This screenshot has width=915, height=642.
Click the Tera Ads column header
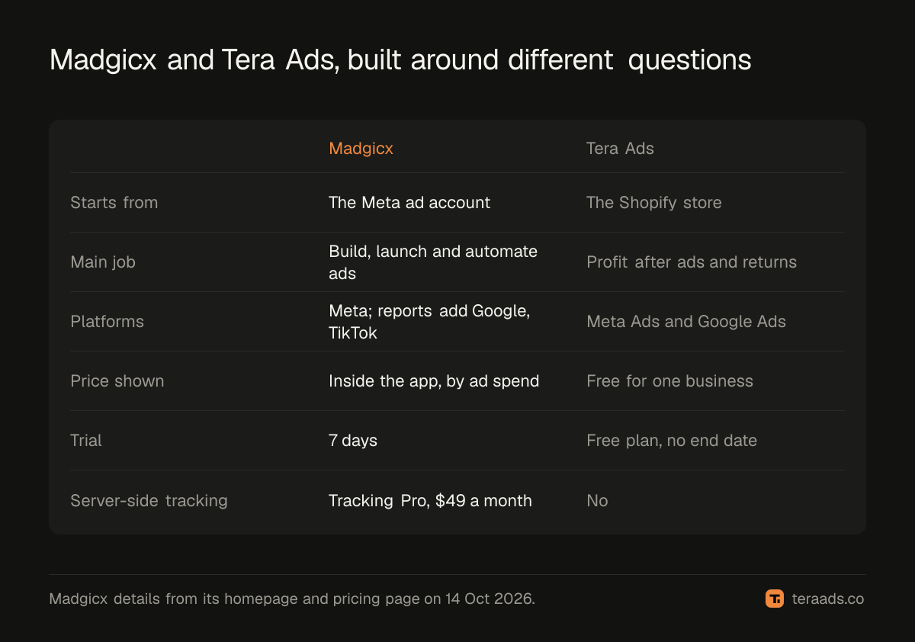[620, 148]
